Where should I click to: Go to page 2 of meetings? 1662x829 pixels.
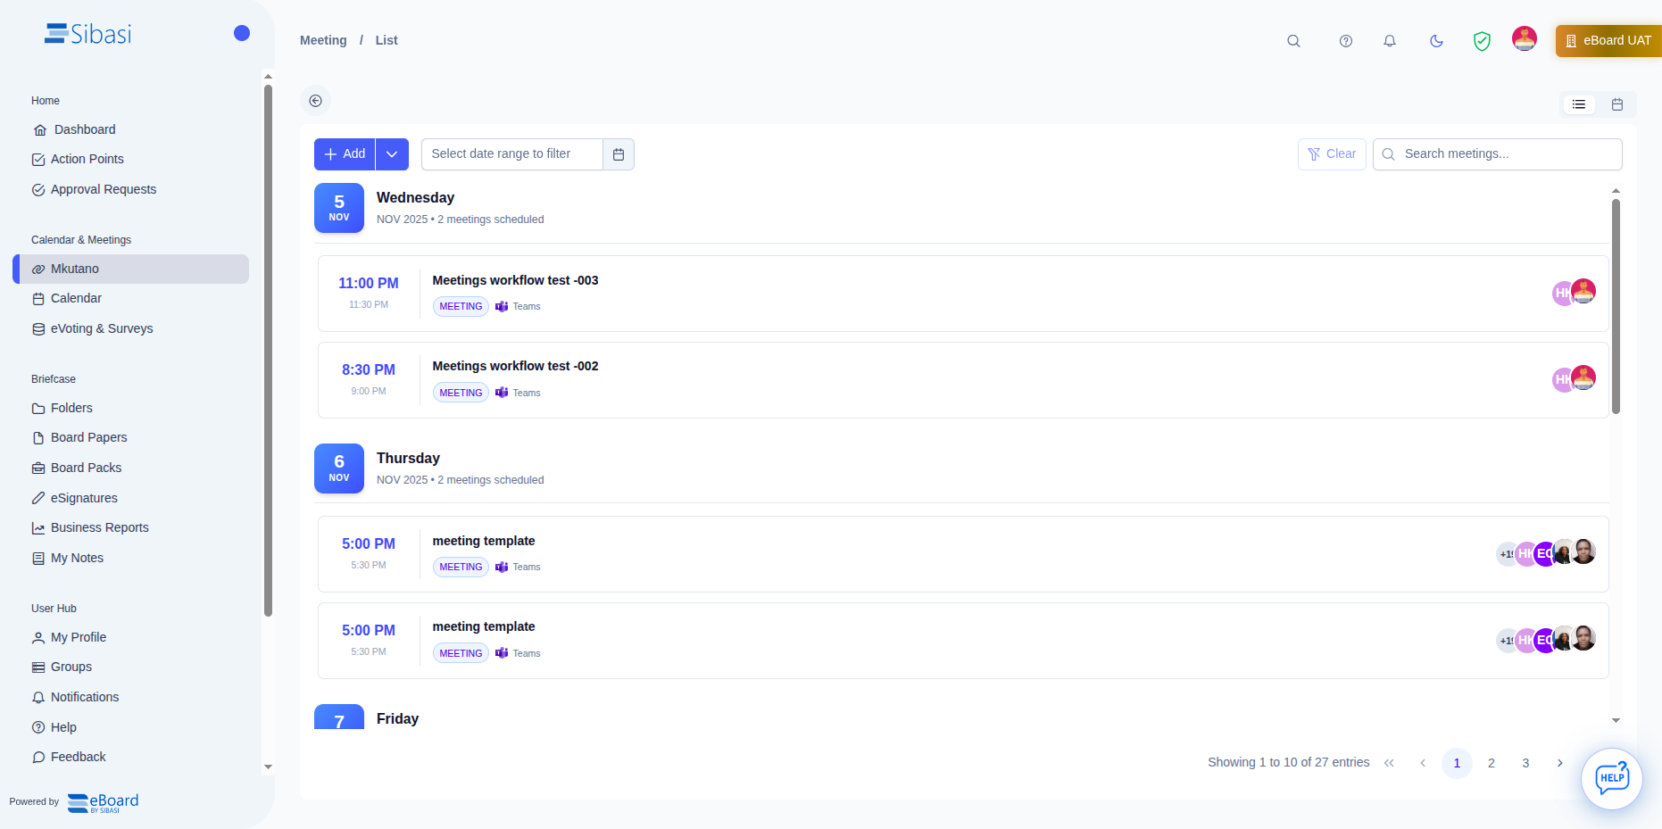tap(1491, 763)
